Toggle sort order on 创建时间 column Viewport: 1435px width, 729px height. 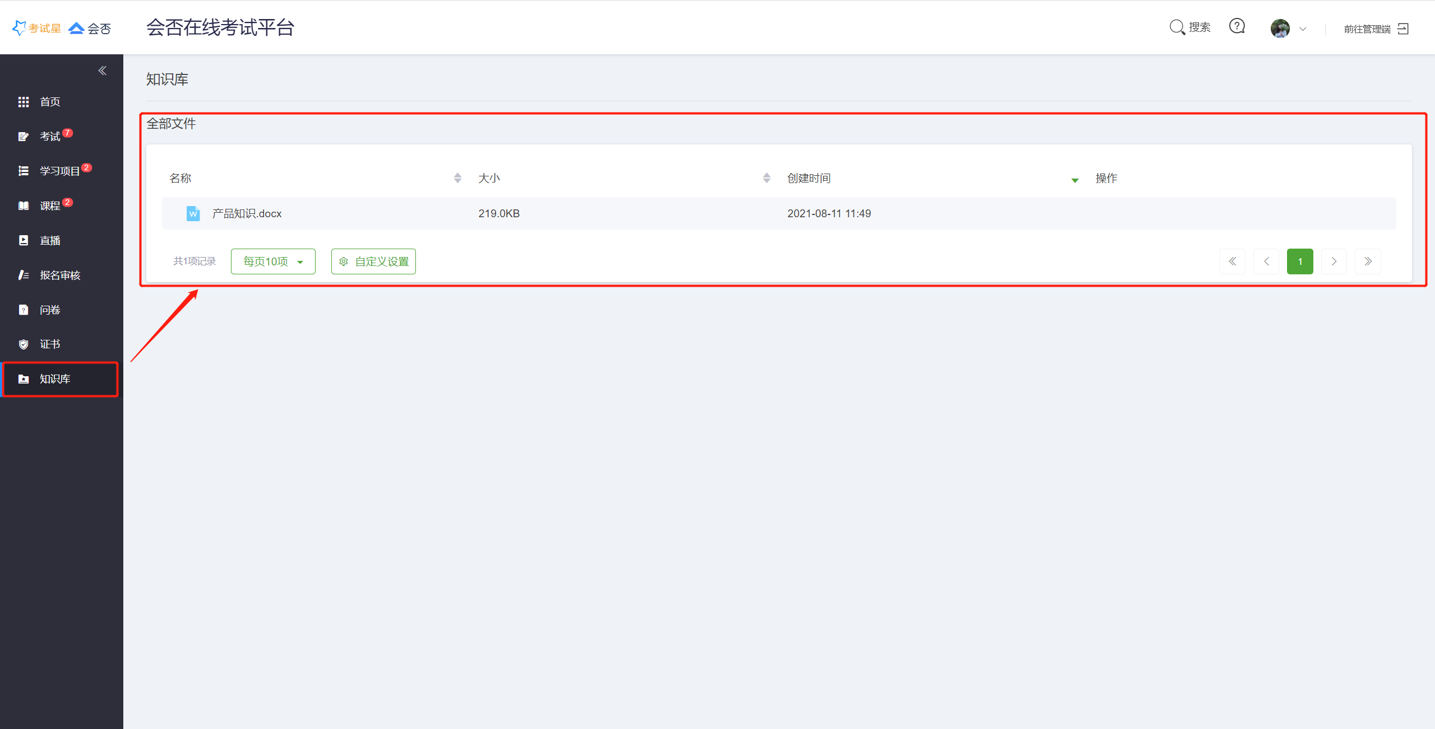(x=1075, y=180)
